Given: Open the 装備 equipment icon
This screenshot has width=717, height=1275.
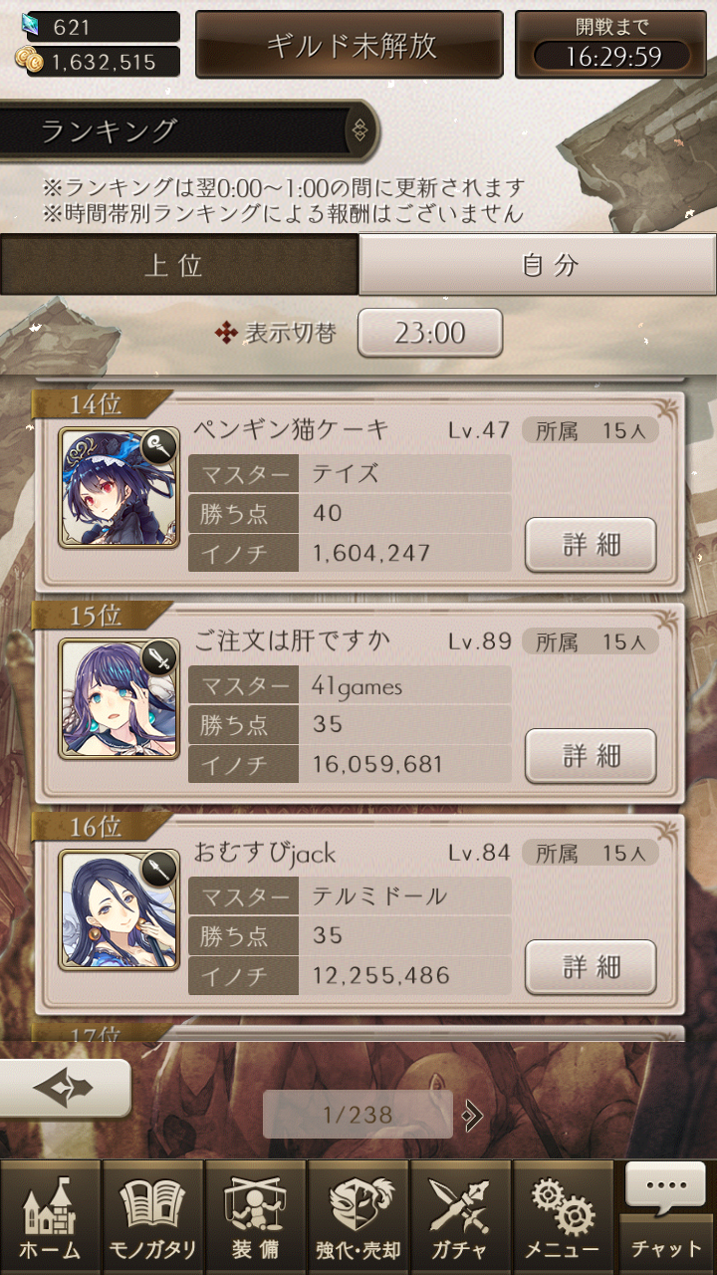Looking at the screenshot, I should pyautogui.click(x=255, y=1217).
